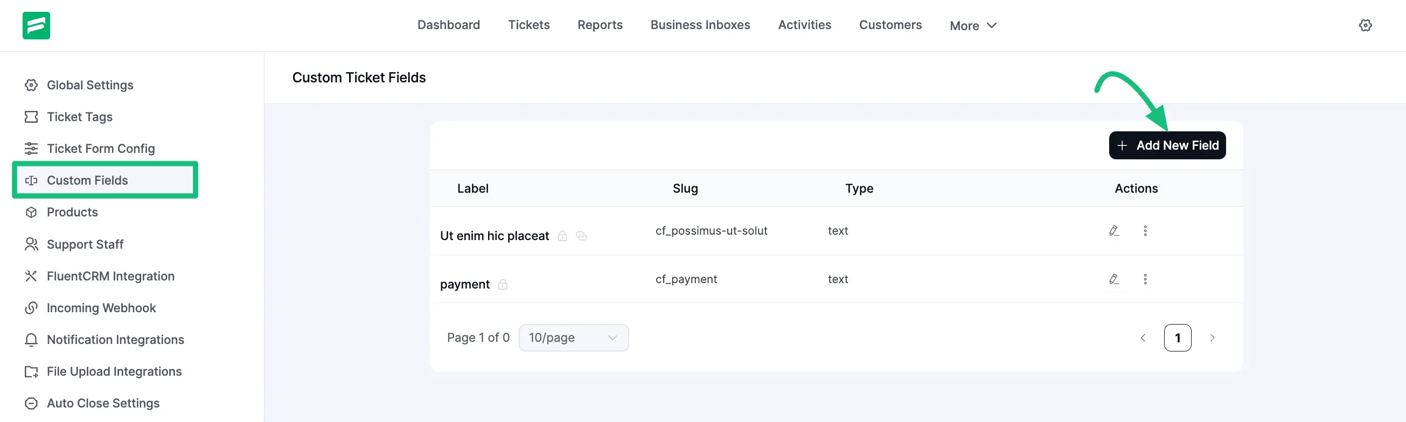Click the Add New Field button
Screen dimensions: 1406x422
(x=1167, y=145)
